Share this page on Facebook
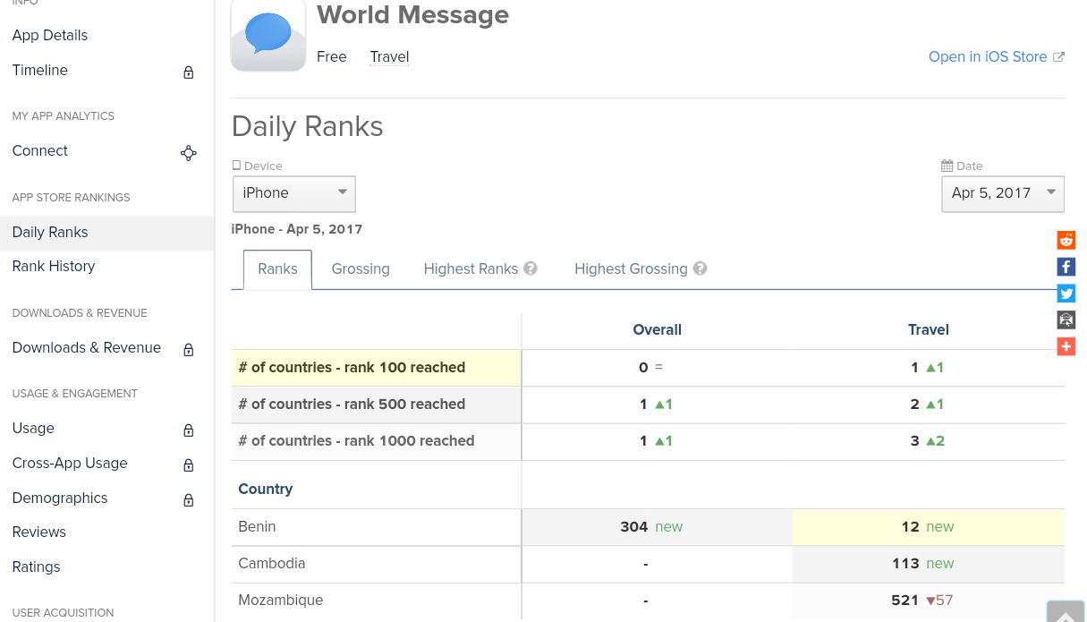The height and width of the screenshot is (622, 1087). tap(1066, 267)
